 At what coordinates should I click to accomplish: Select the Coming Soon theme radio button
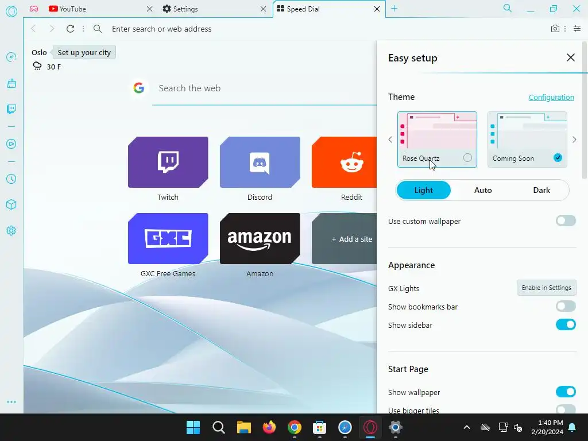[558, 158]
